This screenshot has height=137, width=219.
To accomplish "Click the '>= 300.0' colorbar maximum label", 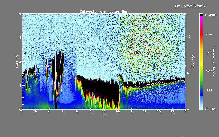I will (x=210, y=15).
